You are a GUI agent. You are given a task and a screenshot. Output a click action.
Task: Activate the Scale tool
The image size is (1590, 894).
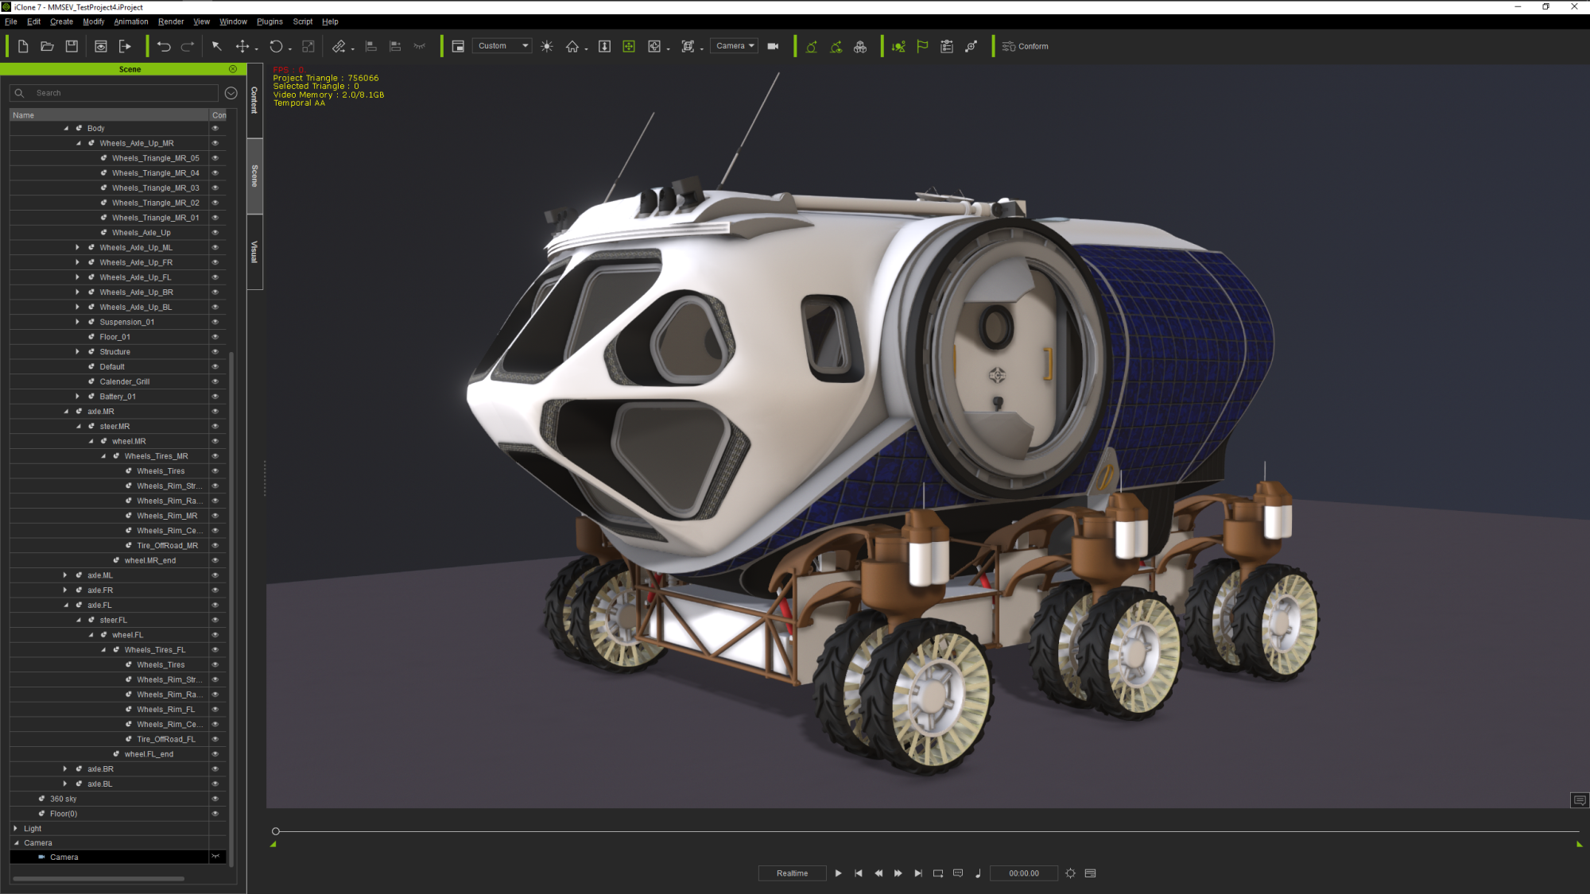pyautogui.click(x=308, y=46)
